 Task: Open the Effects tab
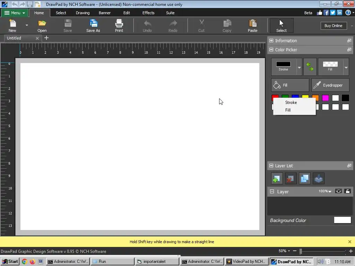point(148,13)
